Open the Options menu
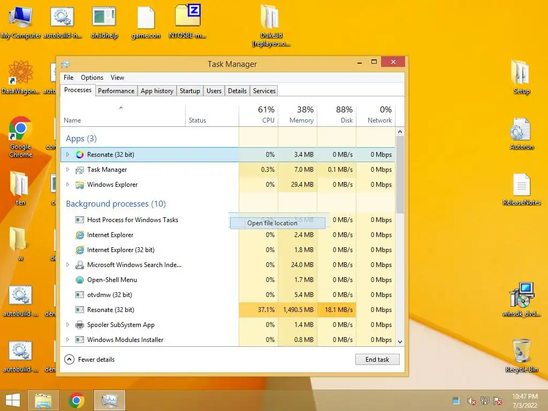This screenshot has height=411, width=548. pyautogui.click(x=92, y=78)
